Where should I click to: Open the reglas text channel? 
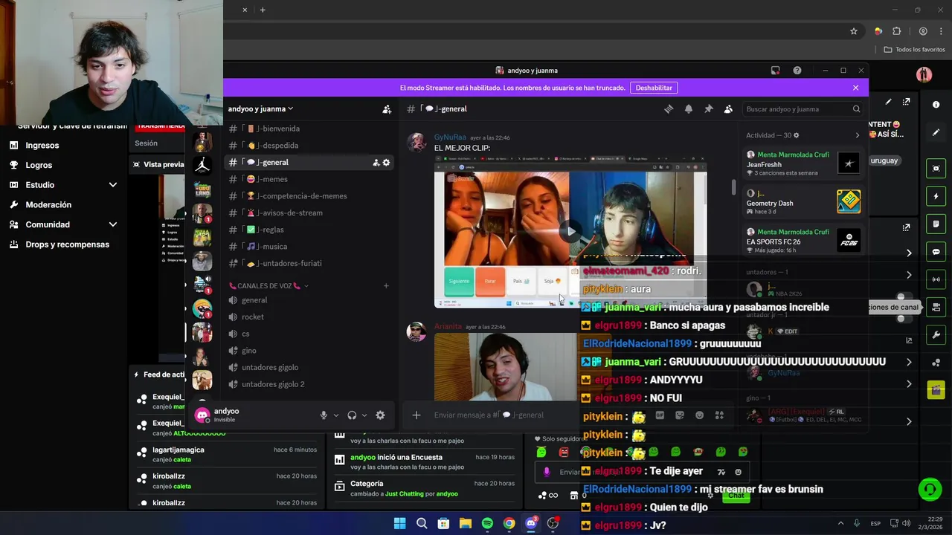(x=310, y=230)
